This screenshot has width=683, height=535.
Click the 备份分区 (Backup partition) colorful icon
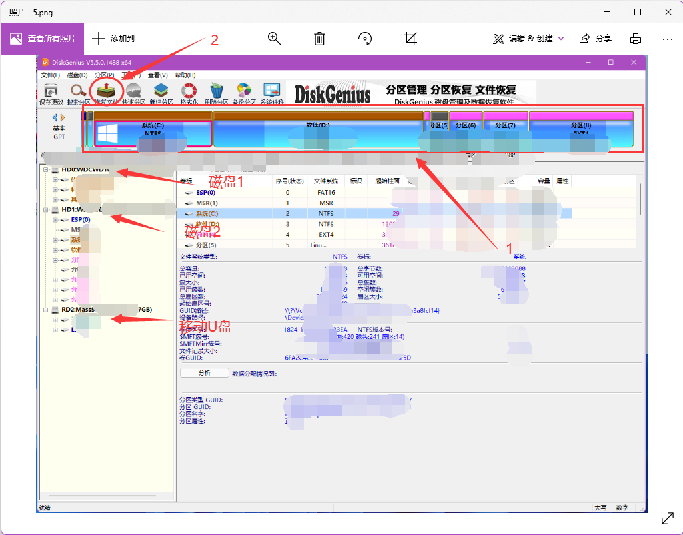click(x=244, y=91)
